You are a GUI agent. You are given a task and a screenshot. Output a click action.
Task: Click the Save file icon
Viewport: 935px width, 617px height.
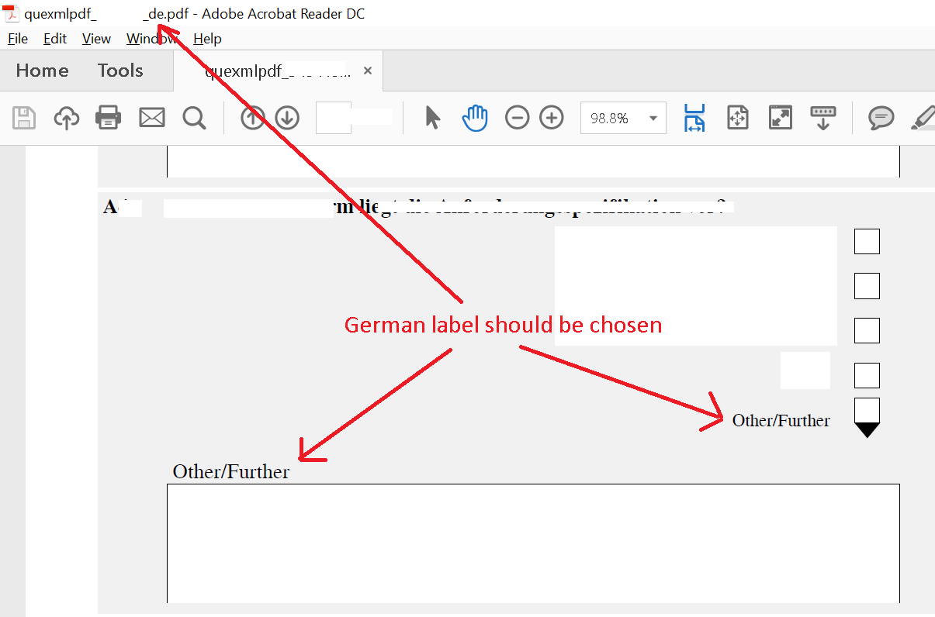25,118
